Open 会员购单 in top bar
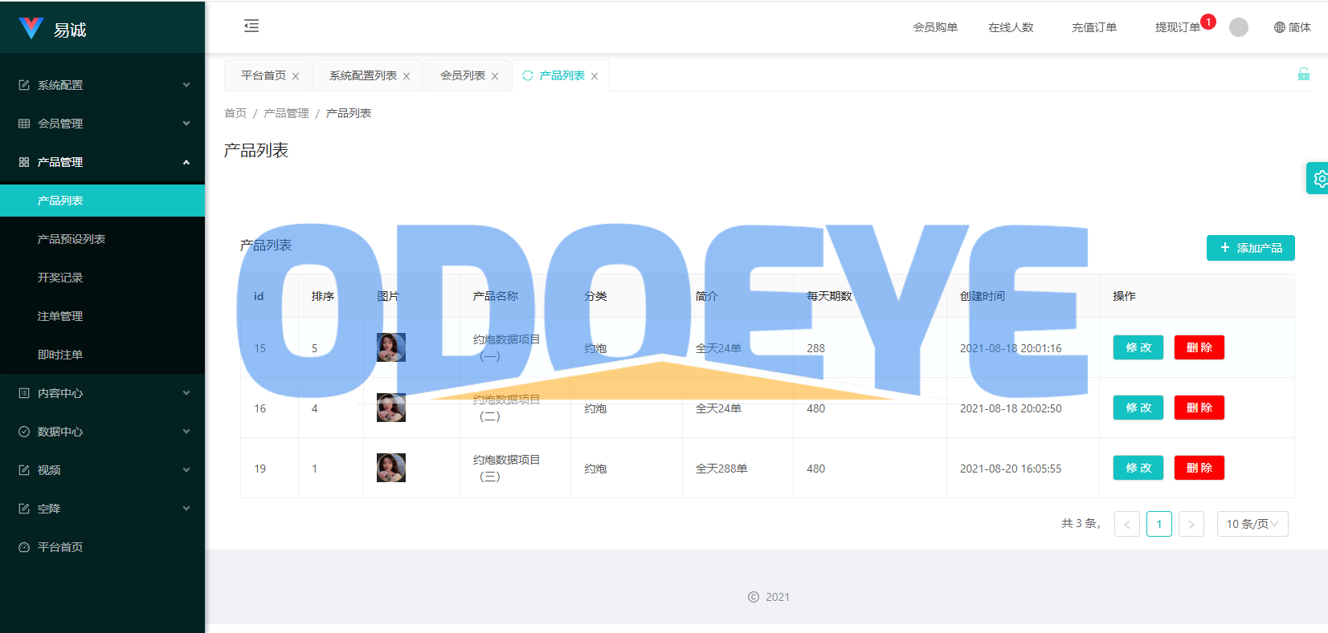The height and width of the screenshot is (633, 1328). [x=935, y=27]
